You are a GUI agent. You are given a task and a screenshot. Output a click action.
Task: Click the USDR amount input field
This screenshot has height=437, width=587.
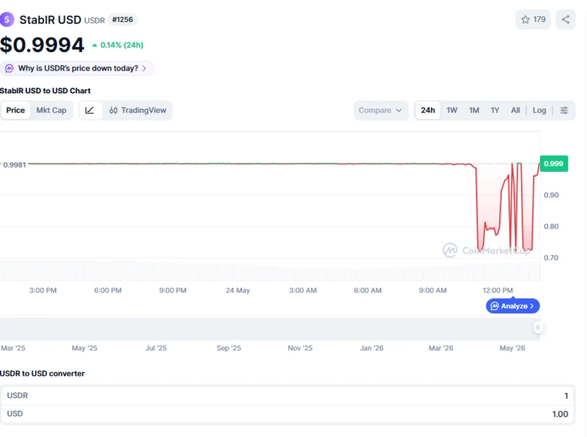coord(288,395)
